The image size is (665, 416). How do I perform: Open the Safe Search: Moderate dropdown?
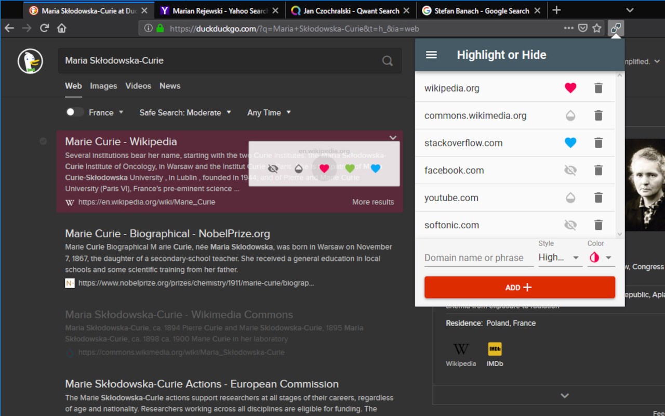[x=185, y=112]
